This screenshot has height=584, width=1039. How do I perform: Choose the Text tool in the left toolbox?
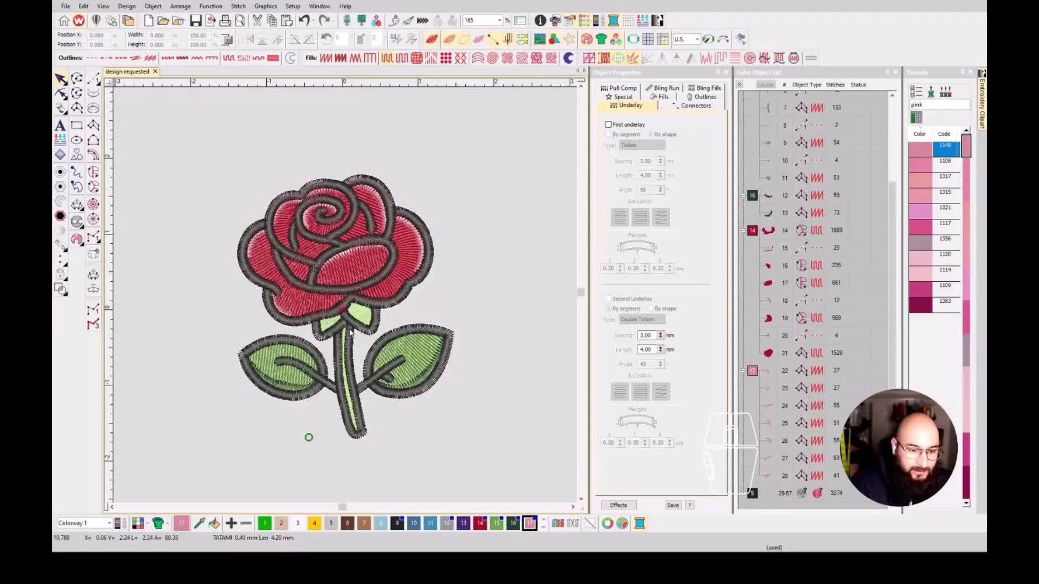coord(60,125)
